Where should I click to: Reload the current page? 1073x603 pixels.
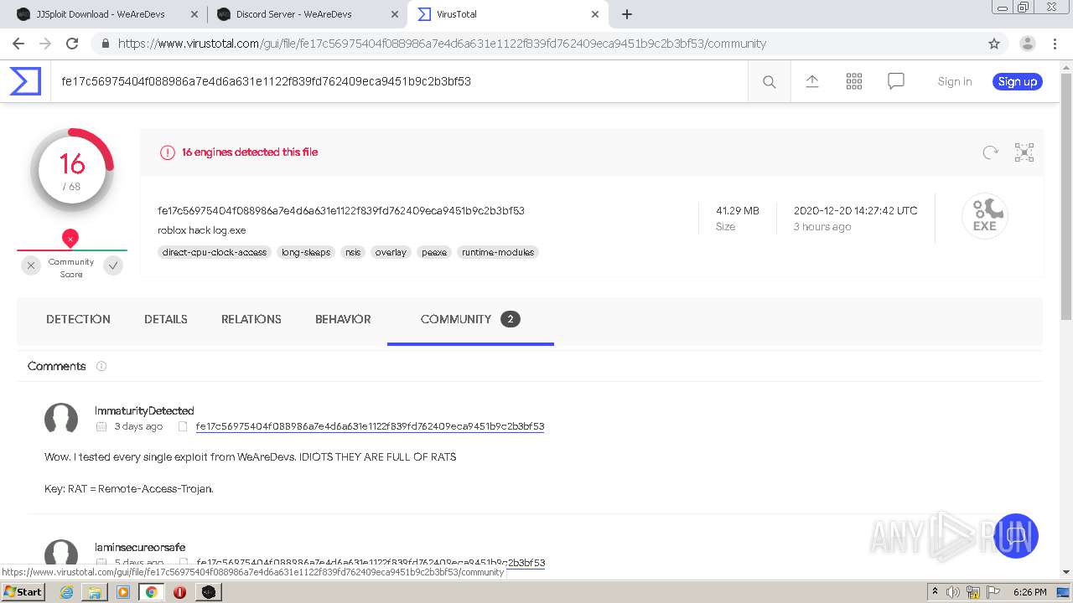(72, 44)
